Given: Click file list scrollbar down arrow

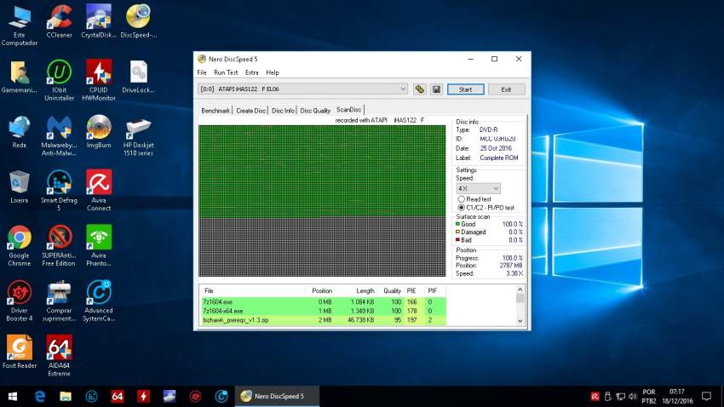Looking at the screenshot, I should pyautogui.click(x=520, y=321).
